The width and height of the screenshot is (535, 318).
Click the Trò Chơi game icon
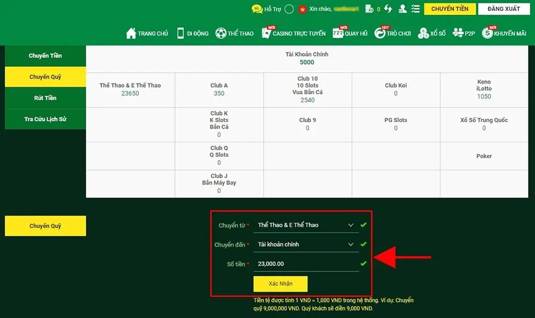[x=380, y=33]
